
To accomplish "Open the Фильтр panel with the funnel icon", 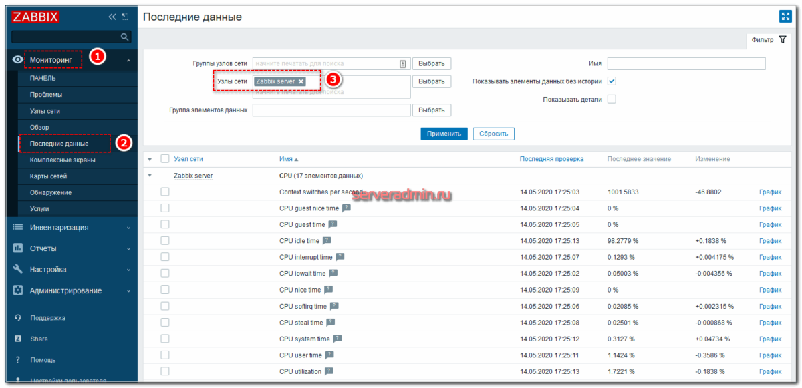I will [x=783, y=39].
